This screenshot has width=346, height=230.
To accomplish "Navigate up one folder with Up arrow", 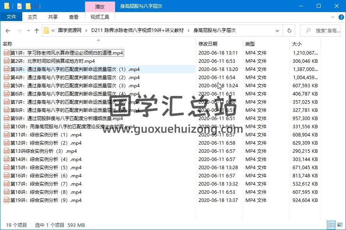I will 37,30.
